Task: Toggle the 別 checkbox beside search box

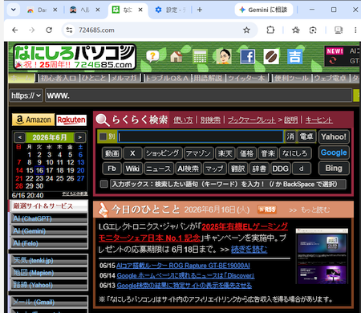Action: coord(103,136)
